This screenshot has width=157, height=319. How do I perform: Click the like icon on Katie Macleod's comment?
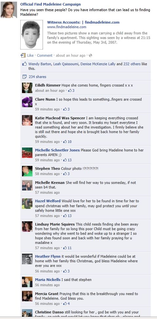(x=65, y=142)
